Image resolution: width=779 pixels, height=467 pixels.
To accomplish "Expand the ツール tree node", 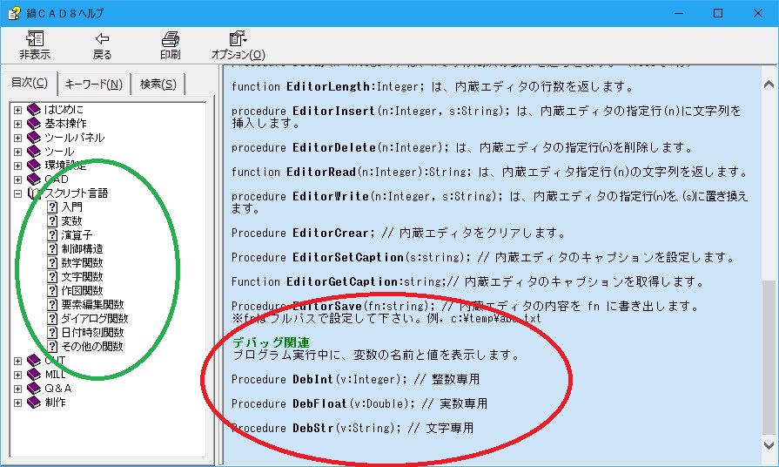I will pos(18,152).
